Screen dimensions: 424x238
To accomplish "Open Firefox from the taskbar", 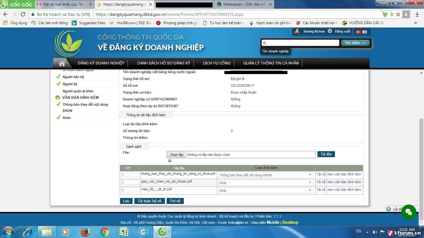I will tap(85, 231).
